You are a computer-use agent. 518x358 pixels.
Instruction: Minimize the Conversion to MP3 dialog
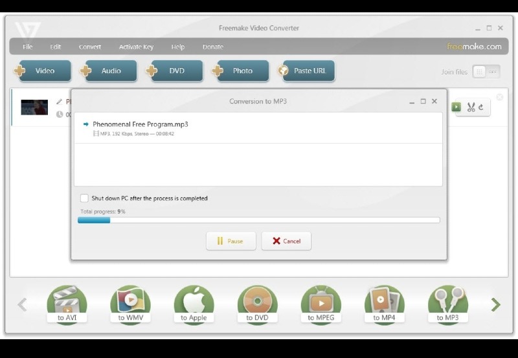[412, 102]
